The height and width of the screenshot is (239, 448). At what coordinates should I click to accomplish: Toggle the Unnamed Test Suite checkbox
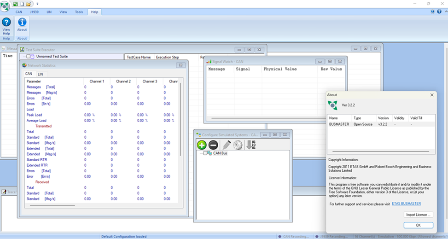tap(28, 56)
